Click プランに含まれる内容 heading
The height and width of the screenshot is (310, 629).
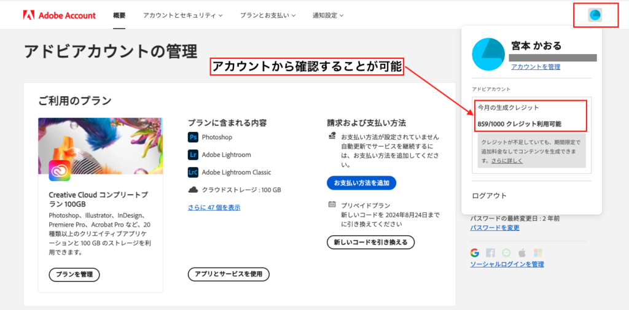pyautogui.click(x=227, y=123)
